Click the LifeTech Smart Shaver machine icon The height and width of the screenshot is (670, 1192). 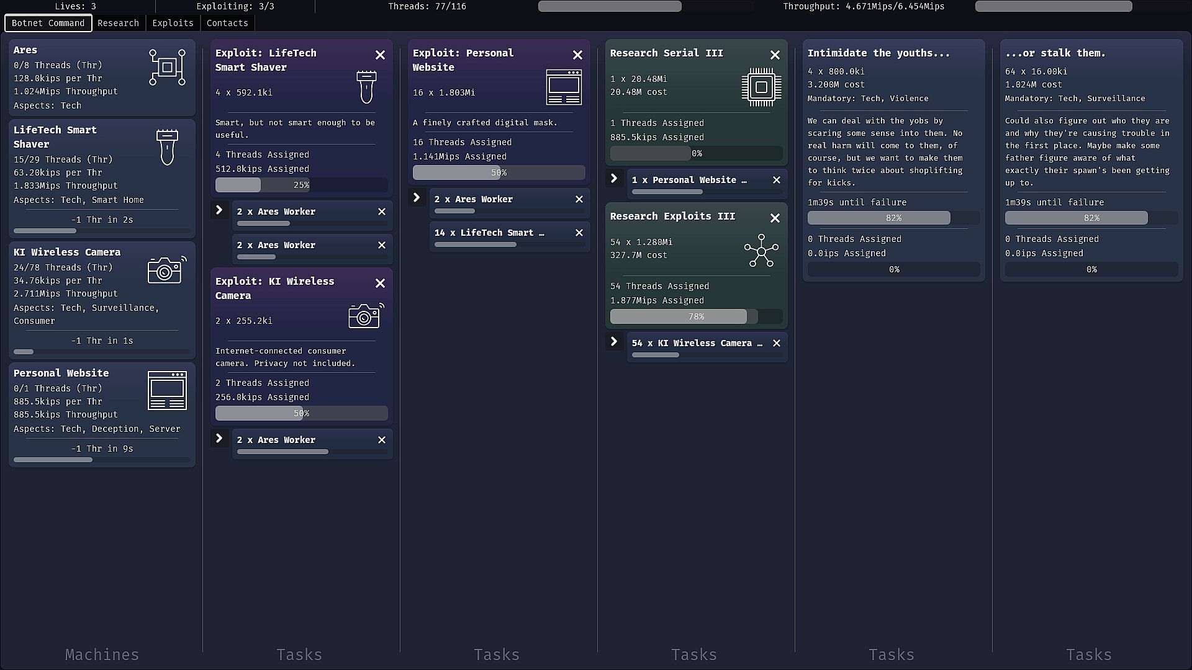coord(167,147)
